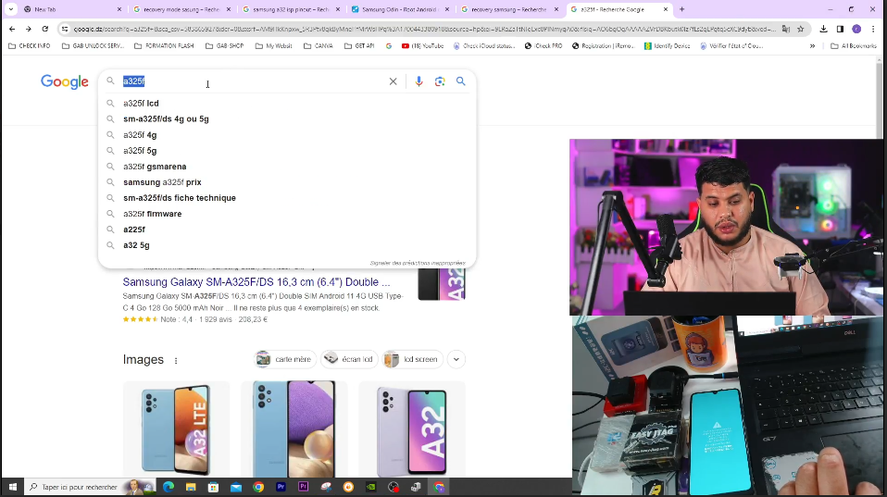Open the GET API bookmark folder
This screenshot has width=887, height=497.
(360, 45)
